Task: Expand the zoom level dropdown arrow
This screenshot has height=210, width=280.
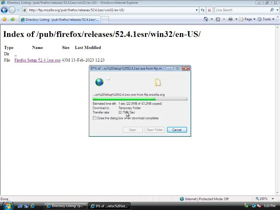Action: pos(273,199)
